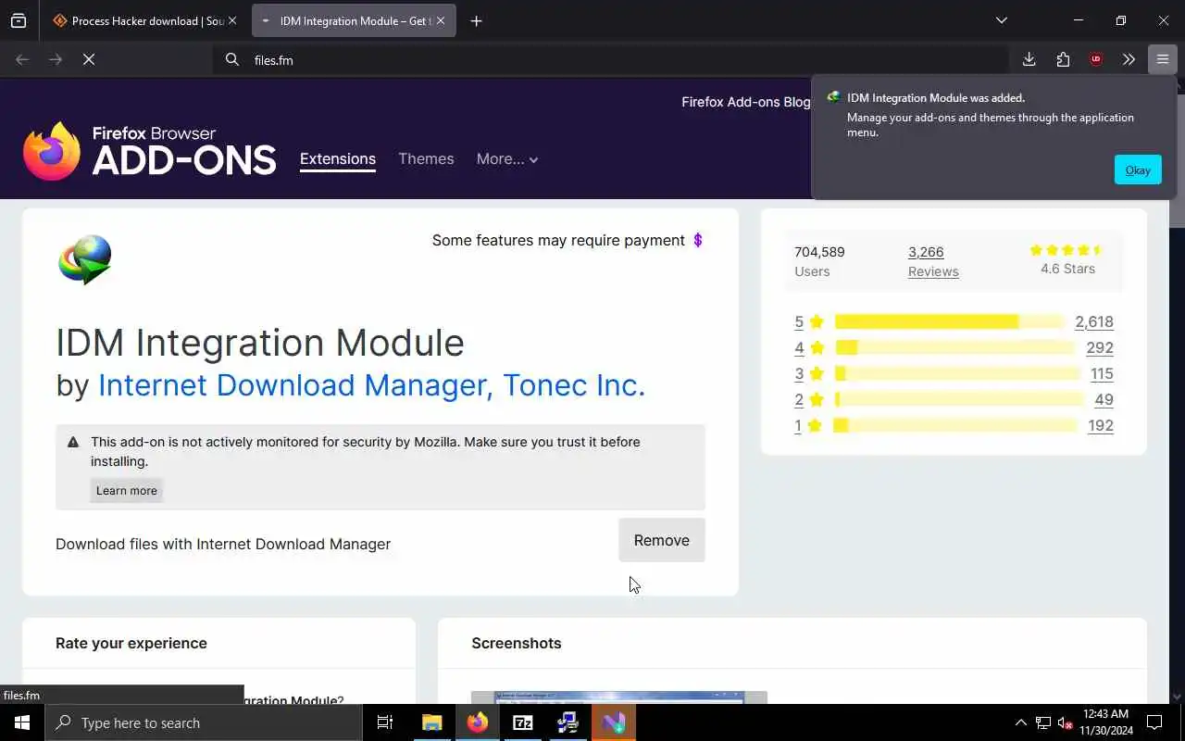The width and height of the screenshot is (1185, 741).
Task: Click the Okay button in notification
Action: pyautogui.click(x=1138, y=170)
